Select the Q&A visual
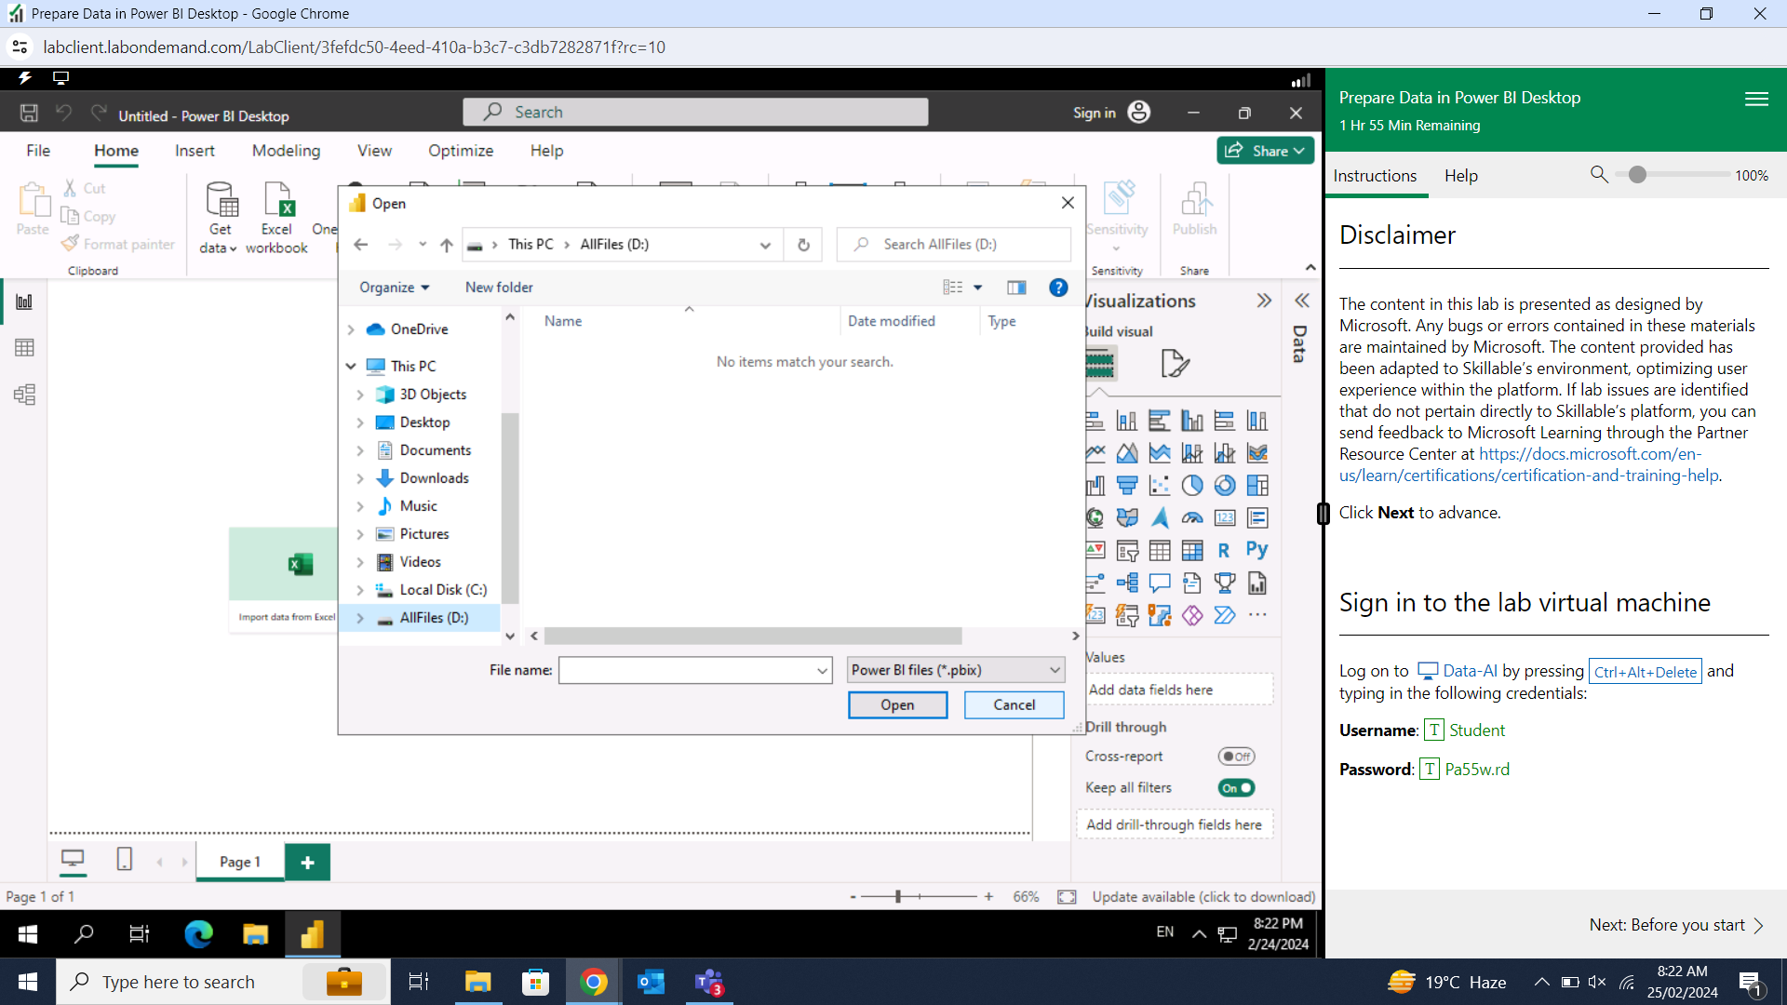This screenshot has height=1005, width=1787. 1160,583
